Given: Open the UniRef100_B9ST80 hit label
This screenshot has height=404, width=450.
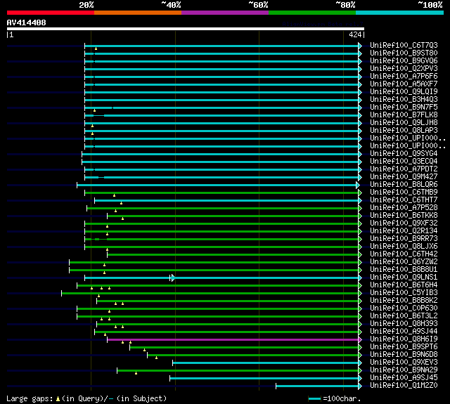Looking at the screenshot, I should [404, 53].
